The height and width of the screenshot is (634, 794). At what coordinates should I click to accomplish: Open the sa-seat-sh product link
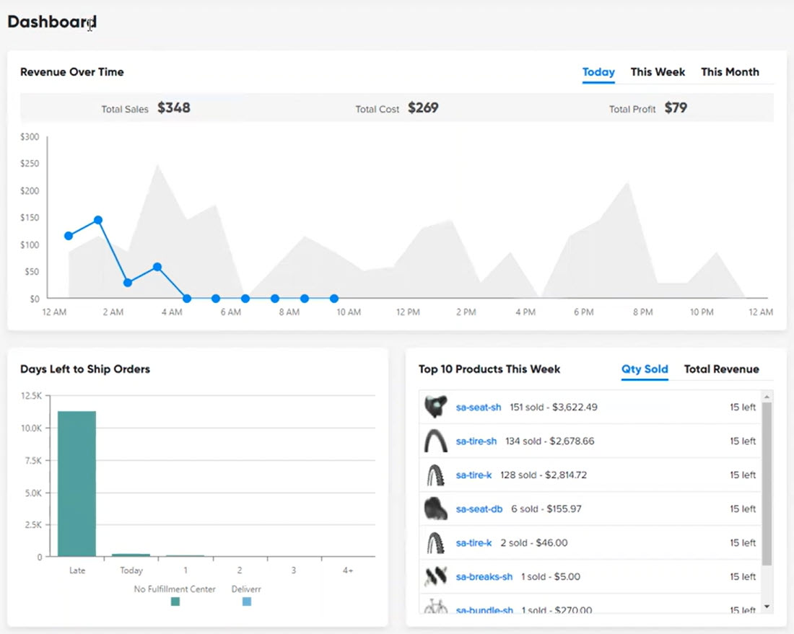point(478,406)
